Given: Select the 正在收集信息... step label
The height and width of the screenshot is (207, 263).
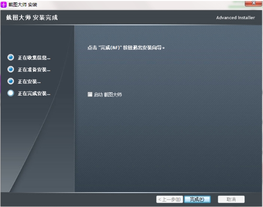Looking at the screenshot, I should pos(34,58).
